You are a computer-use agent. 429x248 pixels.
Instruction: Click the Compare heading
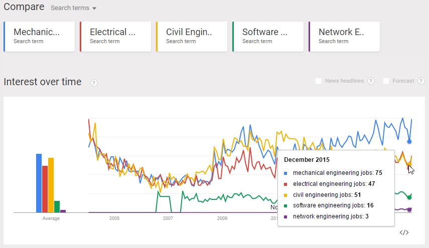tap(24, 8)
